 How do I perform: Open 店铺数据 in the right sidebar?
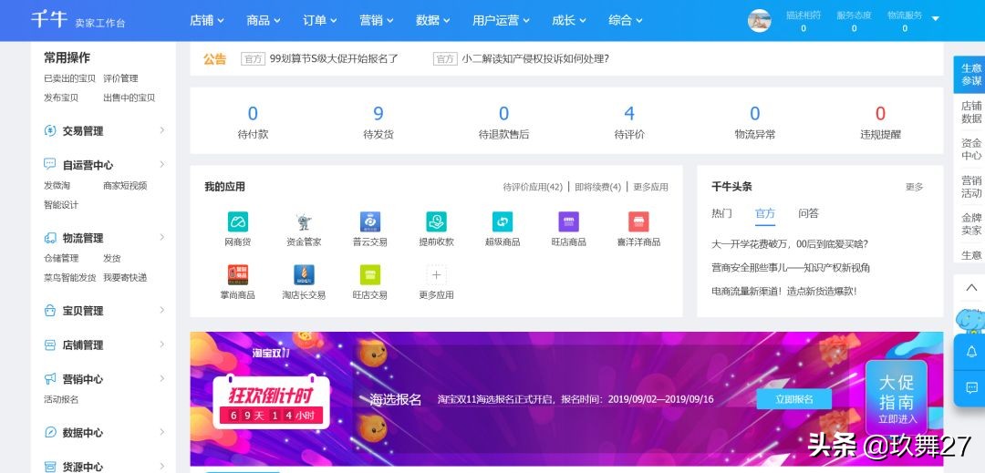[x=970, y=112]
